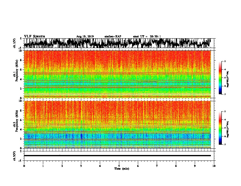Click the ch.2 colorbar log(PSD) label
This screenshot has height=186, width=241.
click(228, 129)
